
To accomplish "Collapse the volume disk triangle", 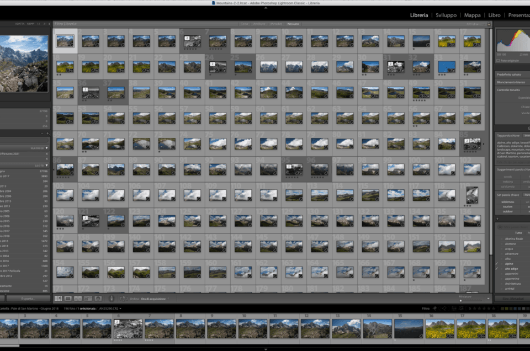I will [46, 148].
